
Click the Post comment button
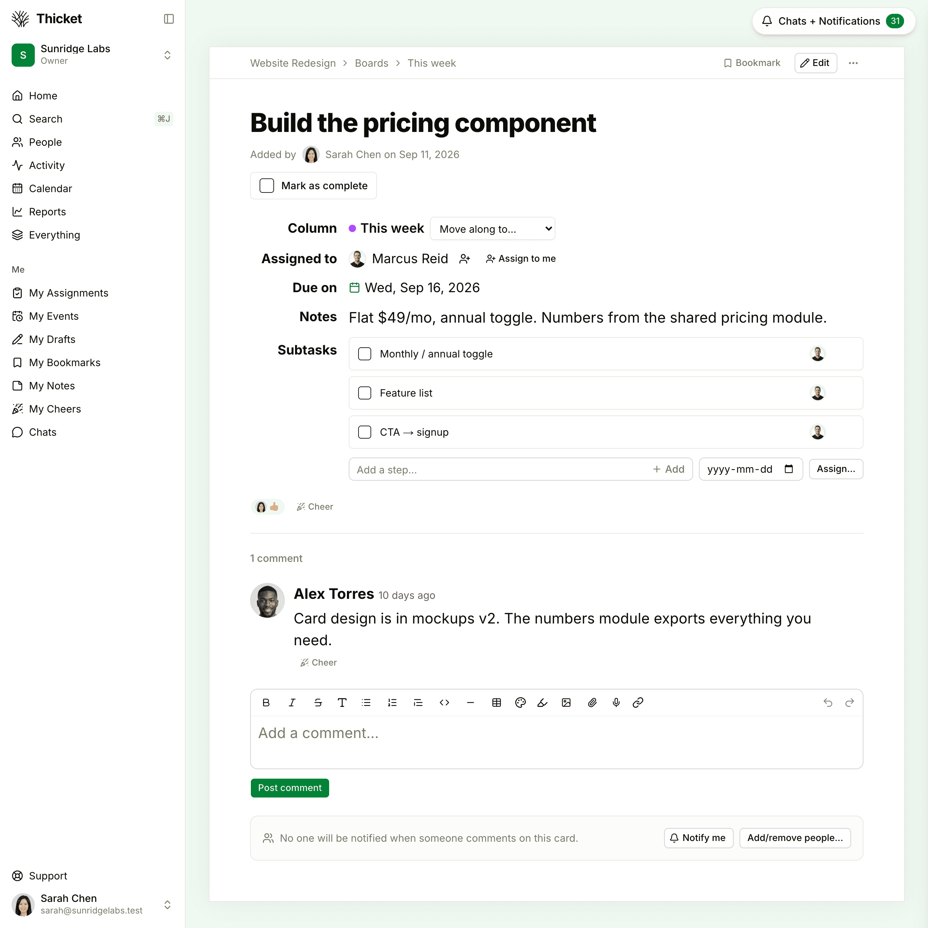(x=290, y=788)
